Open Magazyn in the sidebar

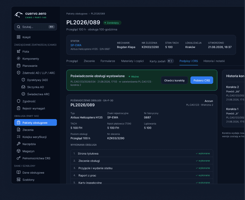(36, 151)
